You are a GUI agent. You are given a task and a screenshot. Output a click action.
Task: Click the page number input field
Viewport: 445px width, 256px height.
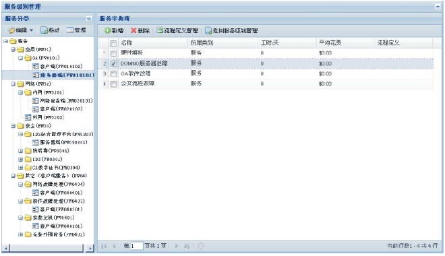[x=136, y=246]
